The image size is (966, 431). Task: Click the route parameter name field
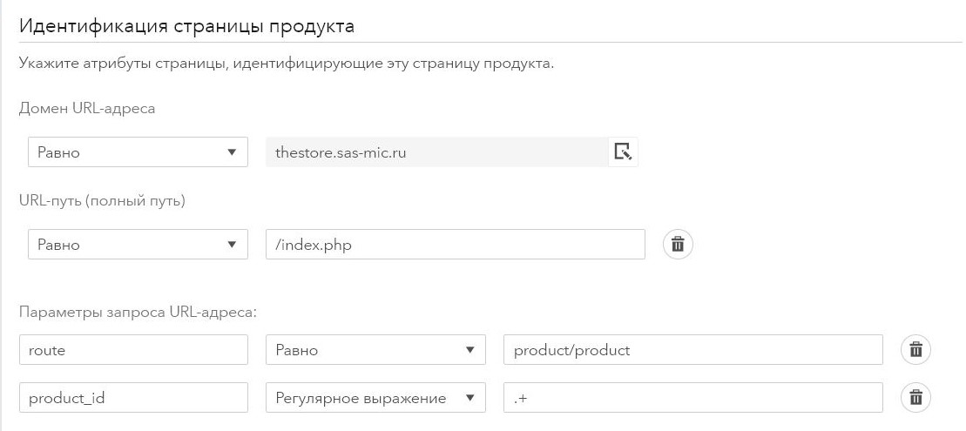pos(133,350)
